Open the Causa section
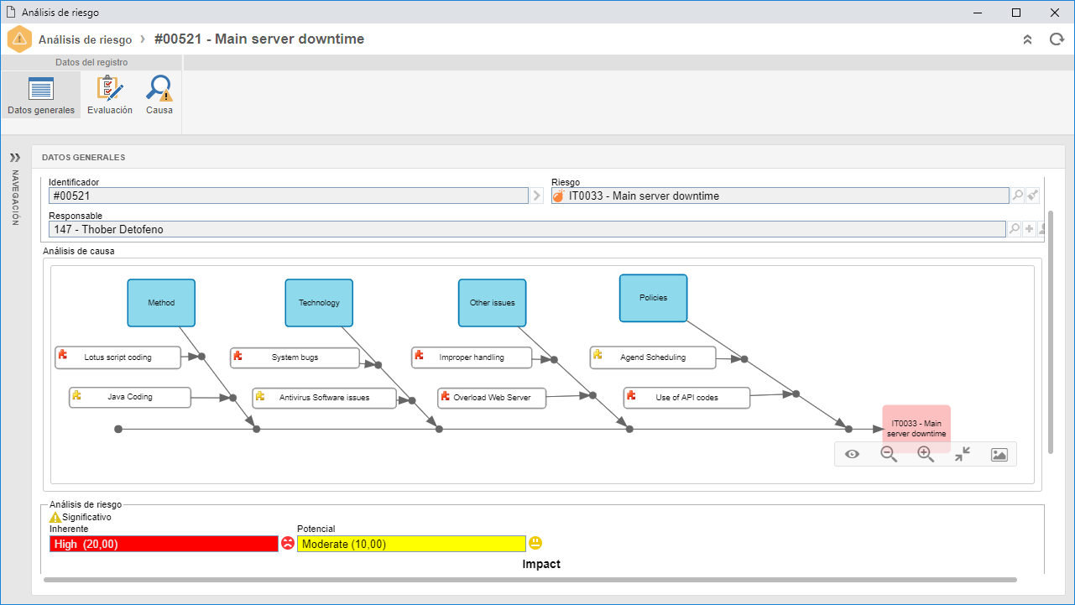The width and height of the screenshot is (1075, 605). point(159,95)
